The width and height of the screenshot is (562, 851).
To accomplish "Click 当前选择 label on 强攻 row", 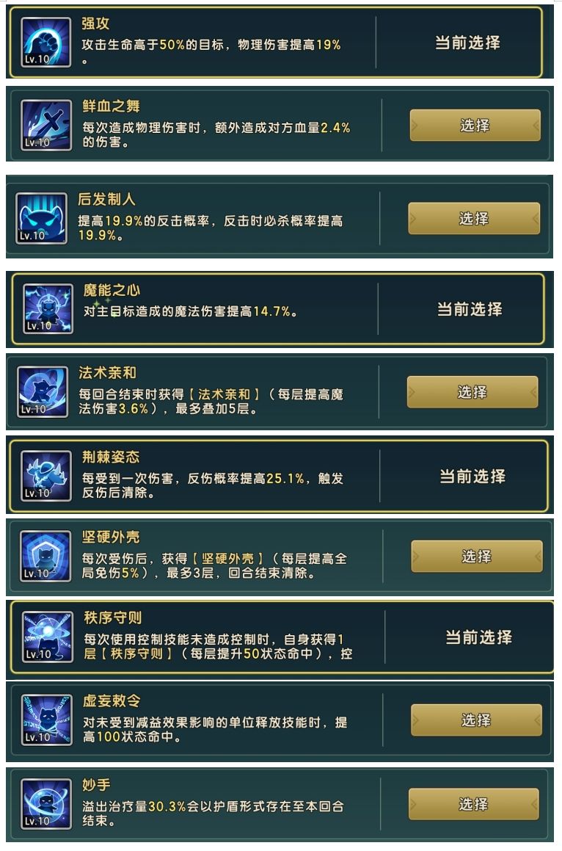I will (467, 43).
